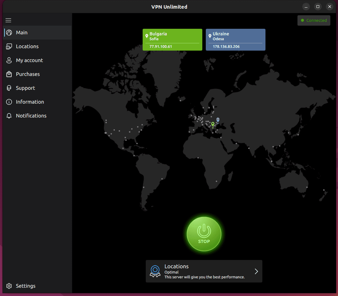Image resolution: width=338 pixels, height=296 pixels.
Task: Maximize the VPN Unlimited window
Action: [x=318, y=7]
